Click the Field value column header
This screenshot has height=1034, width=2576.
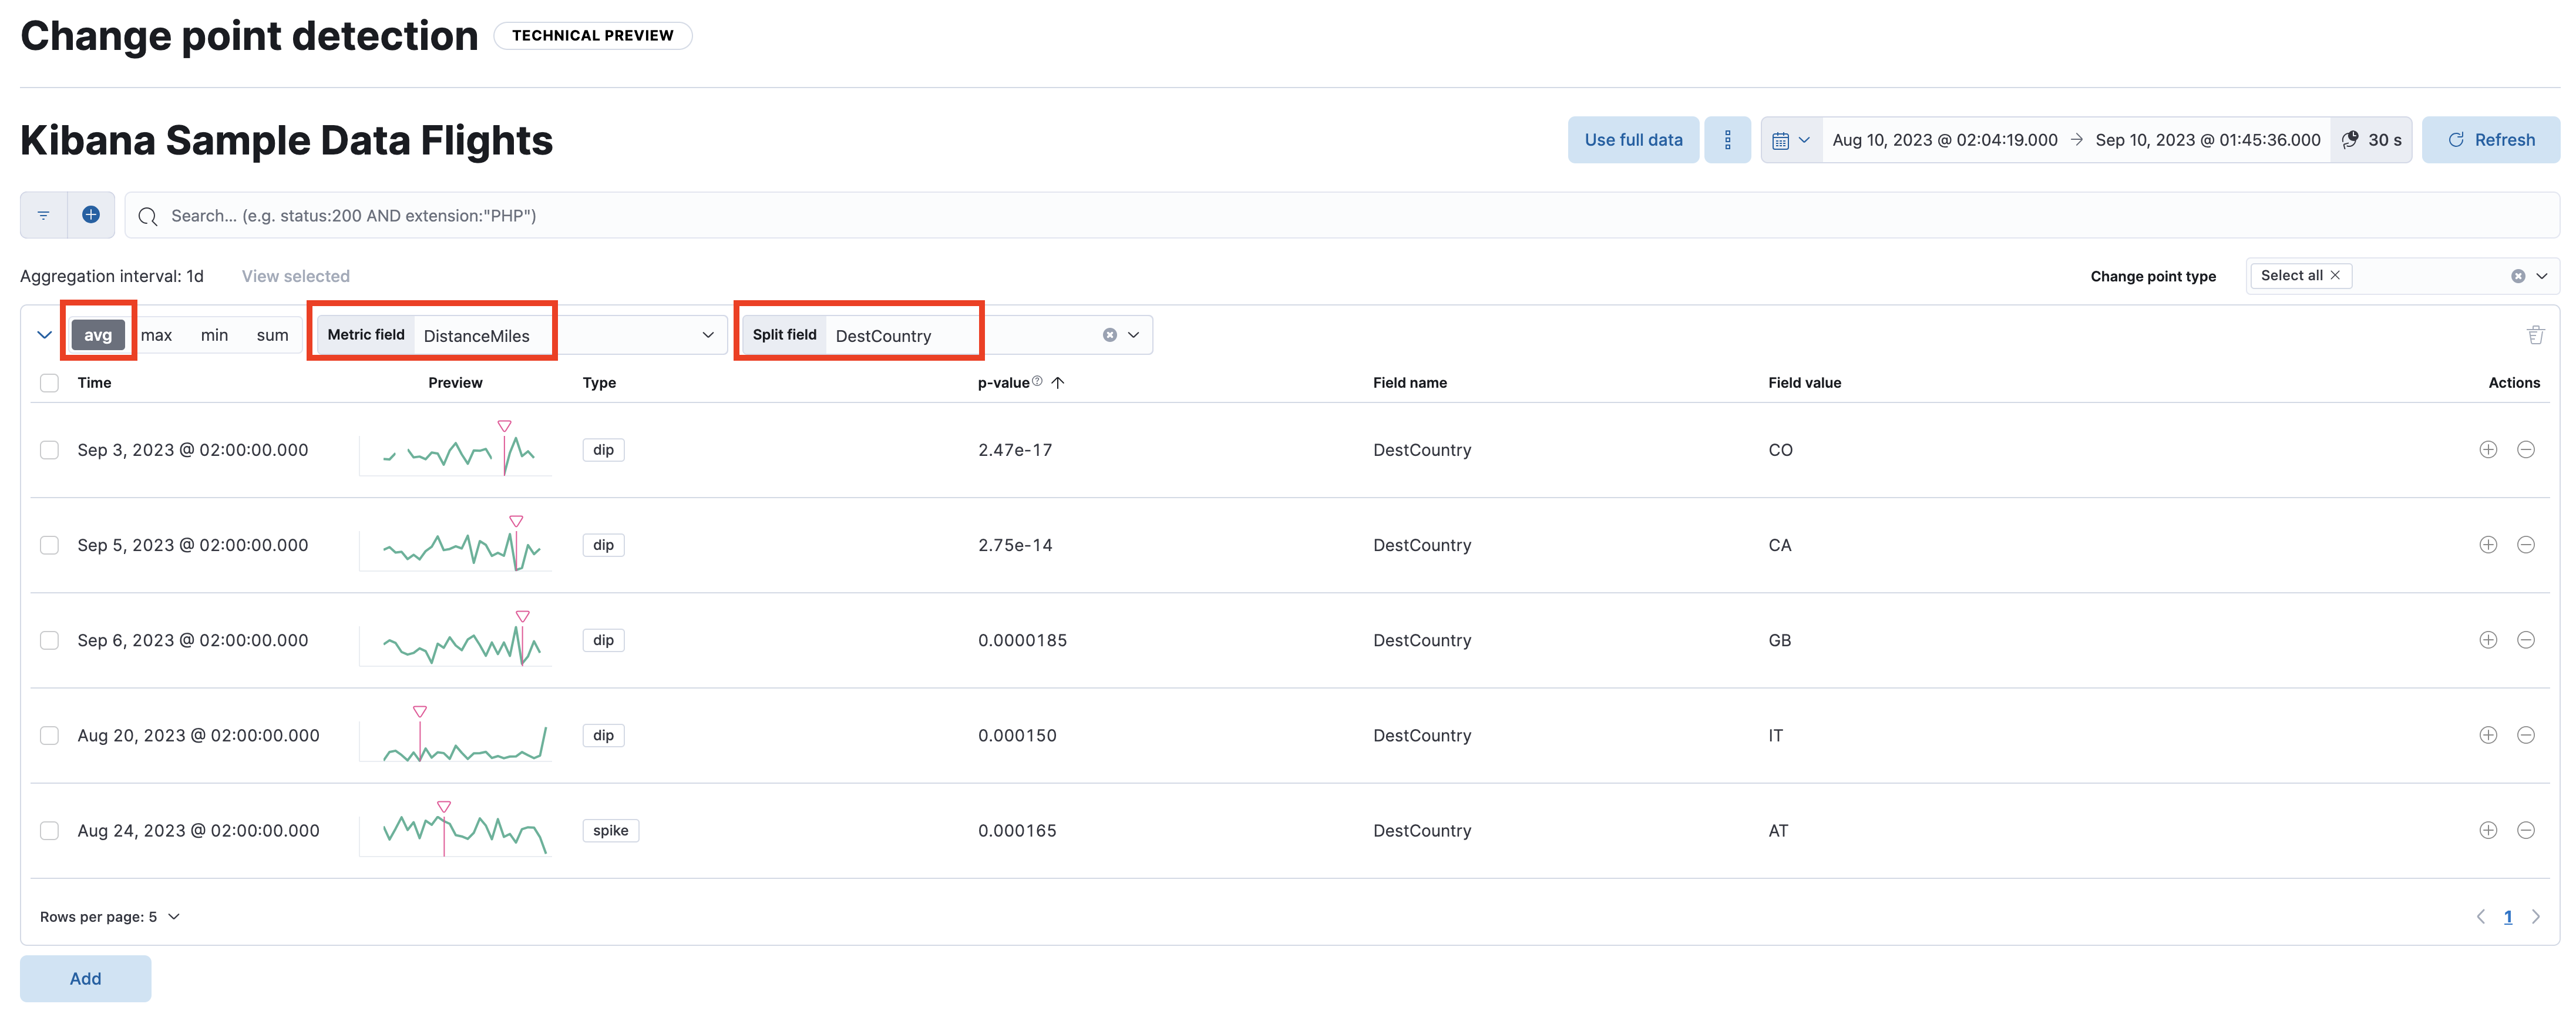[1804, 383]
